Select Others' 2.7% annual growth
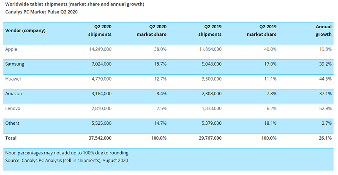Screen dimensions: 338x175 point(327,123)
